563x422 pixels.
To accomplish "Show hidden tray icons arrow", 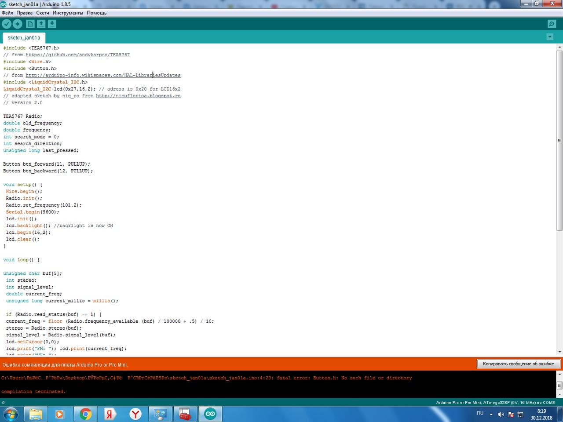I will click(491, 414).
